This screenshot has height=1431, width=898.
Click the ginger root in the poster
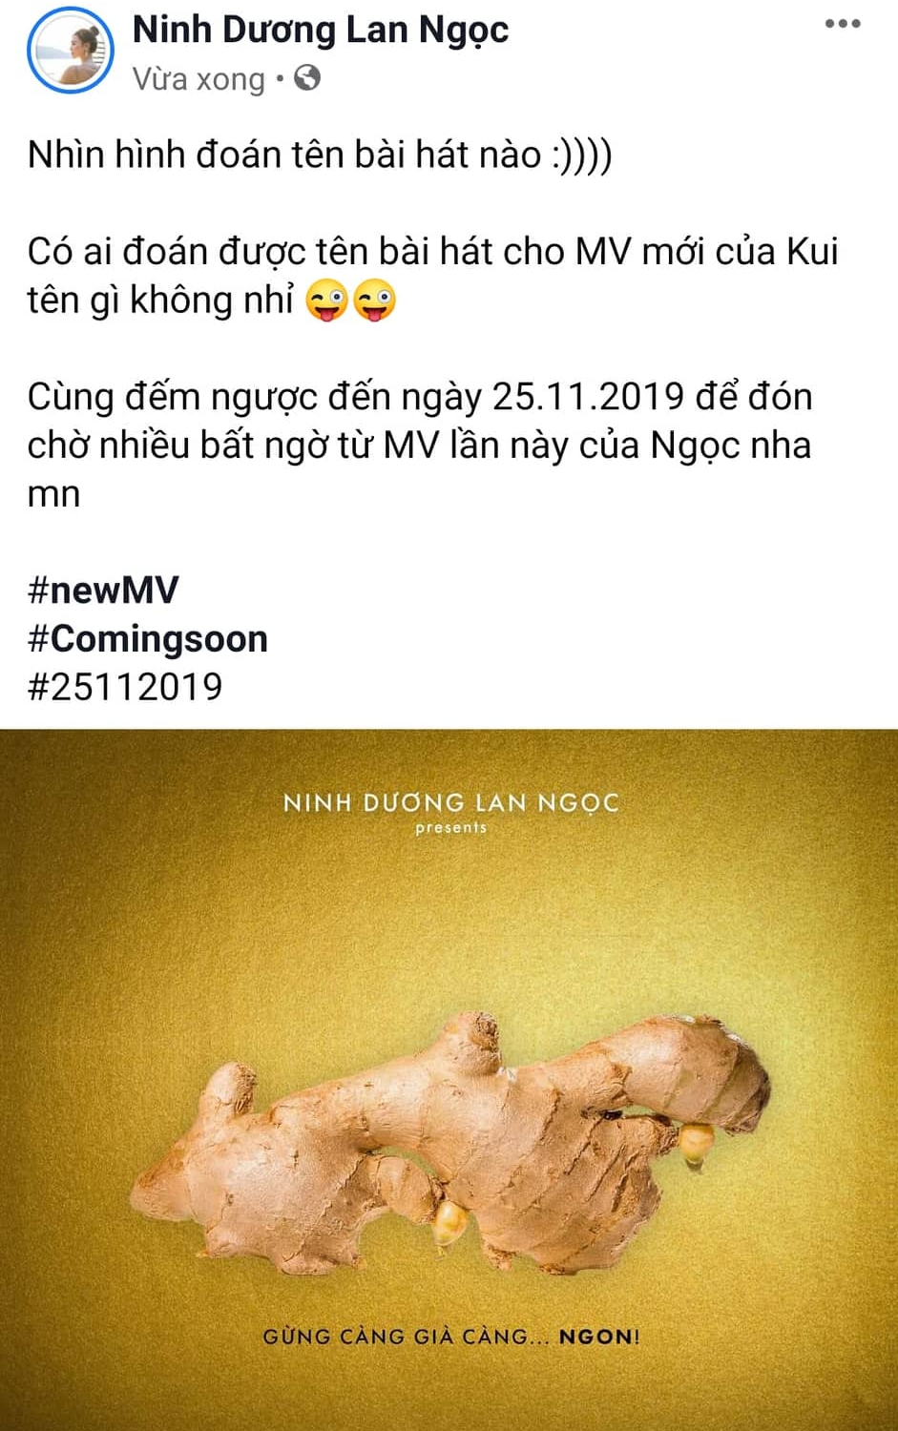point(449,1145)
